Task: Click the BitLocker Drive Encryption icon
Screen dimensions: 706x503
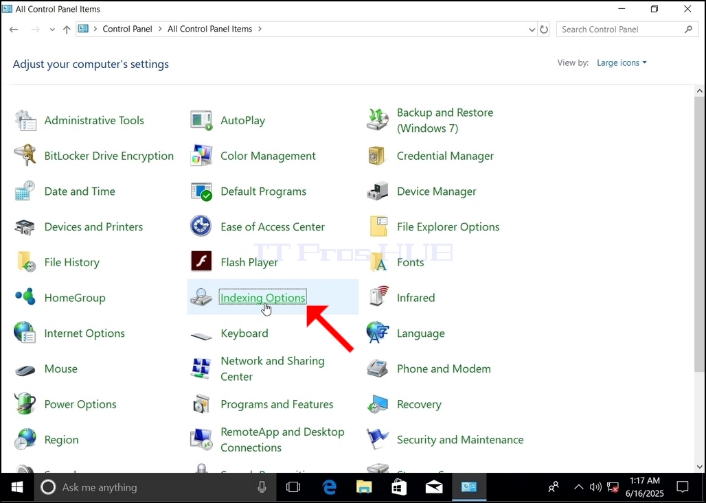Action: tap(25, 156)
